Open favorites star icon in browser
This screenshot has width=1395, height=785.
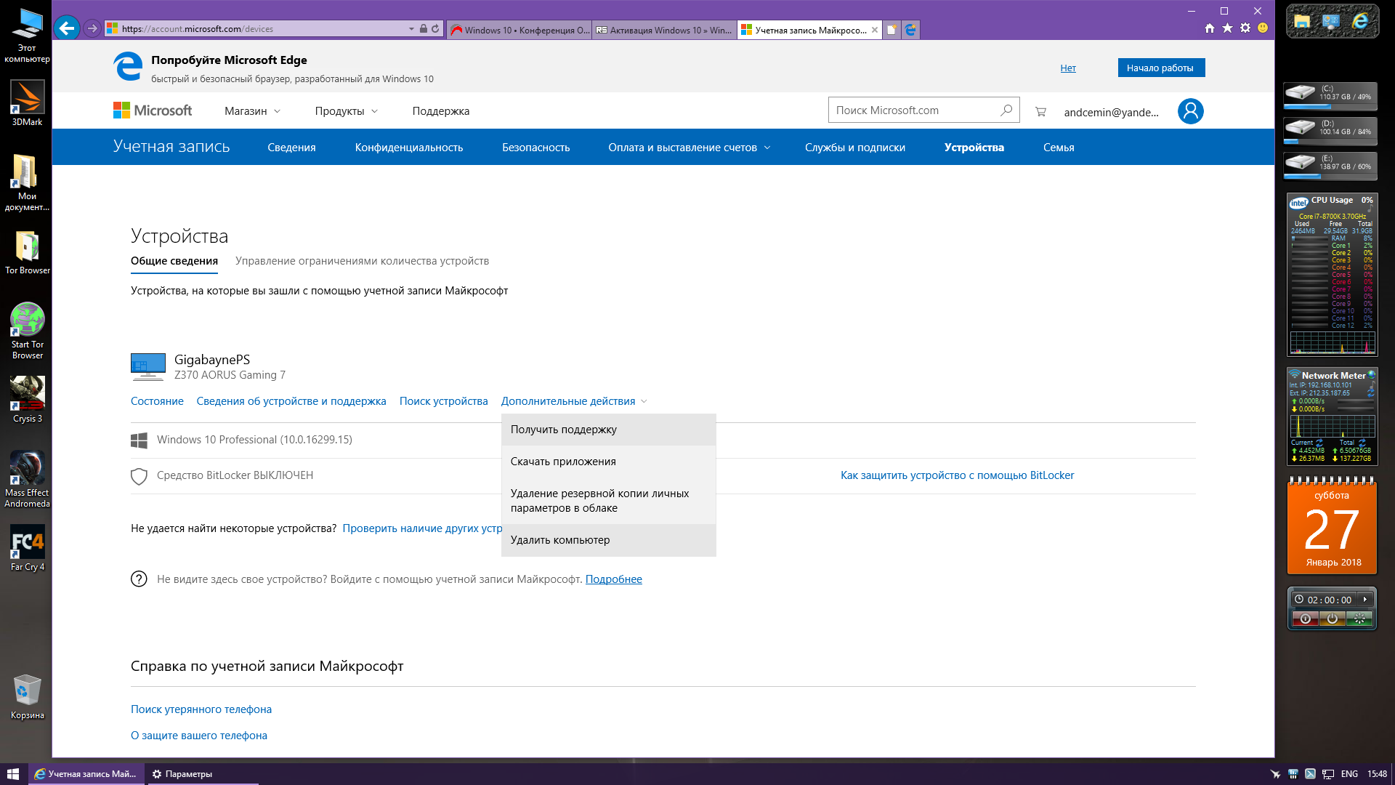[1227, 28]
